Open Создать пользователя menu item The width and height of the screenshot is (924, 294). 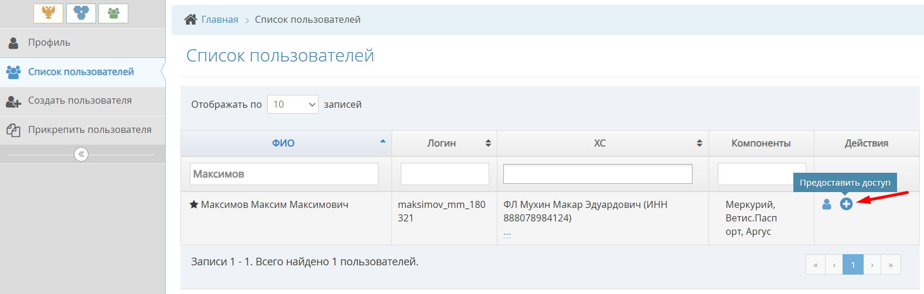pyautogui.click(x=80, y=101)
